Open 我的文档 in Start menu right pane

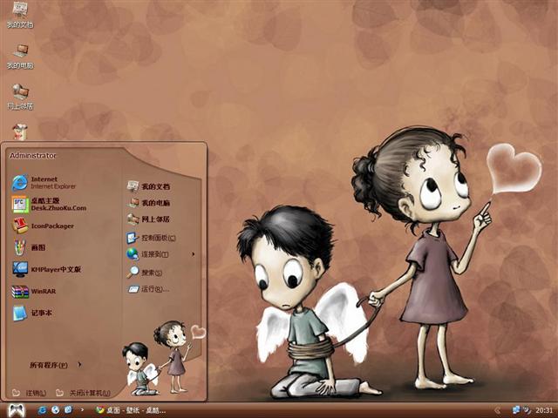click(x=148, y=186)
